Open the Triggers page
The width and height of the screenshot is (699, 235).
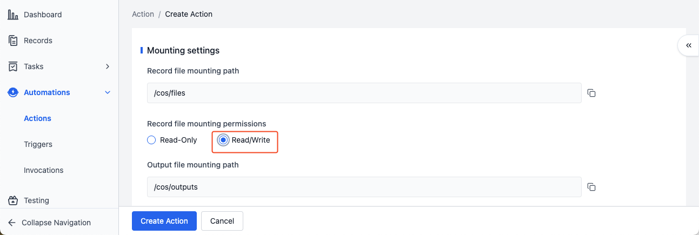(38, 144)
